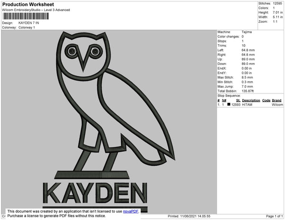The image size is (285, 220).
Task: Click the 'Stop Sequence:' label
Action: (x=229, y=96)
